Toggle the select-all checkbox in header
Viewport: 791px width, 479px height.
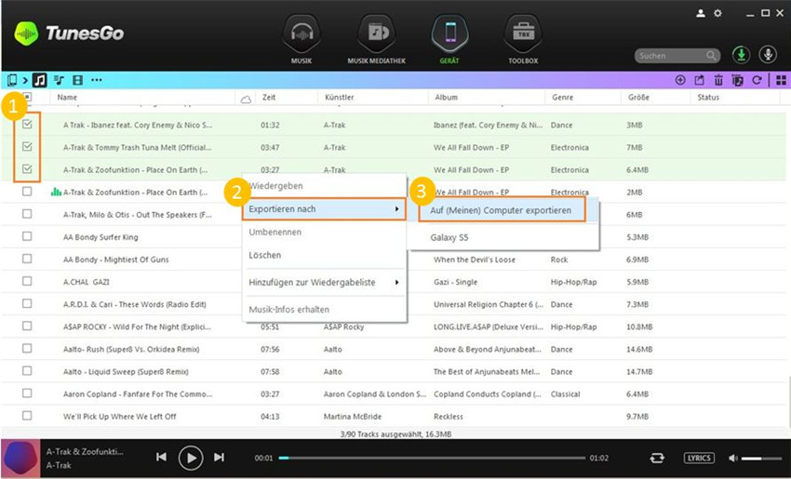(x=27, y=97)
